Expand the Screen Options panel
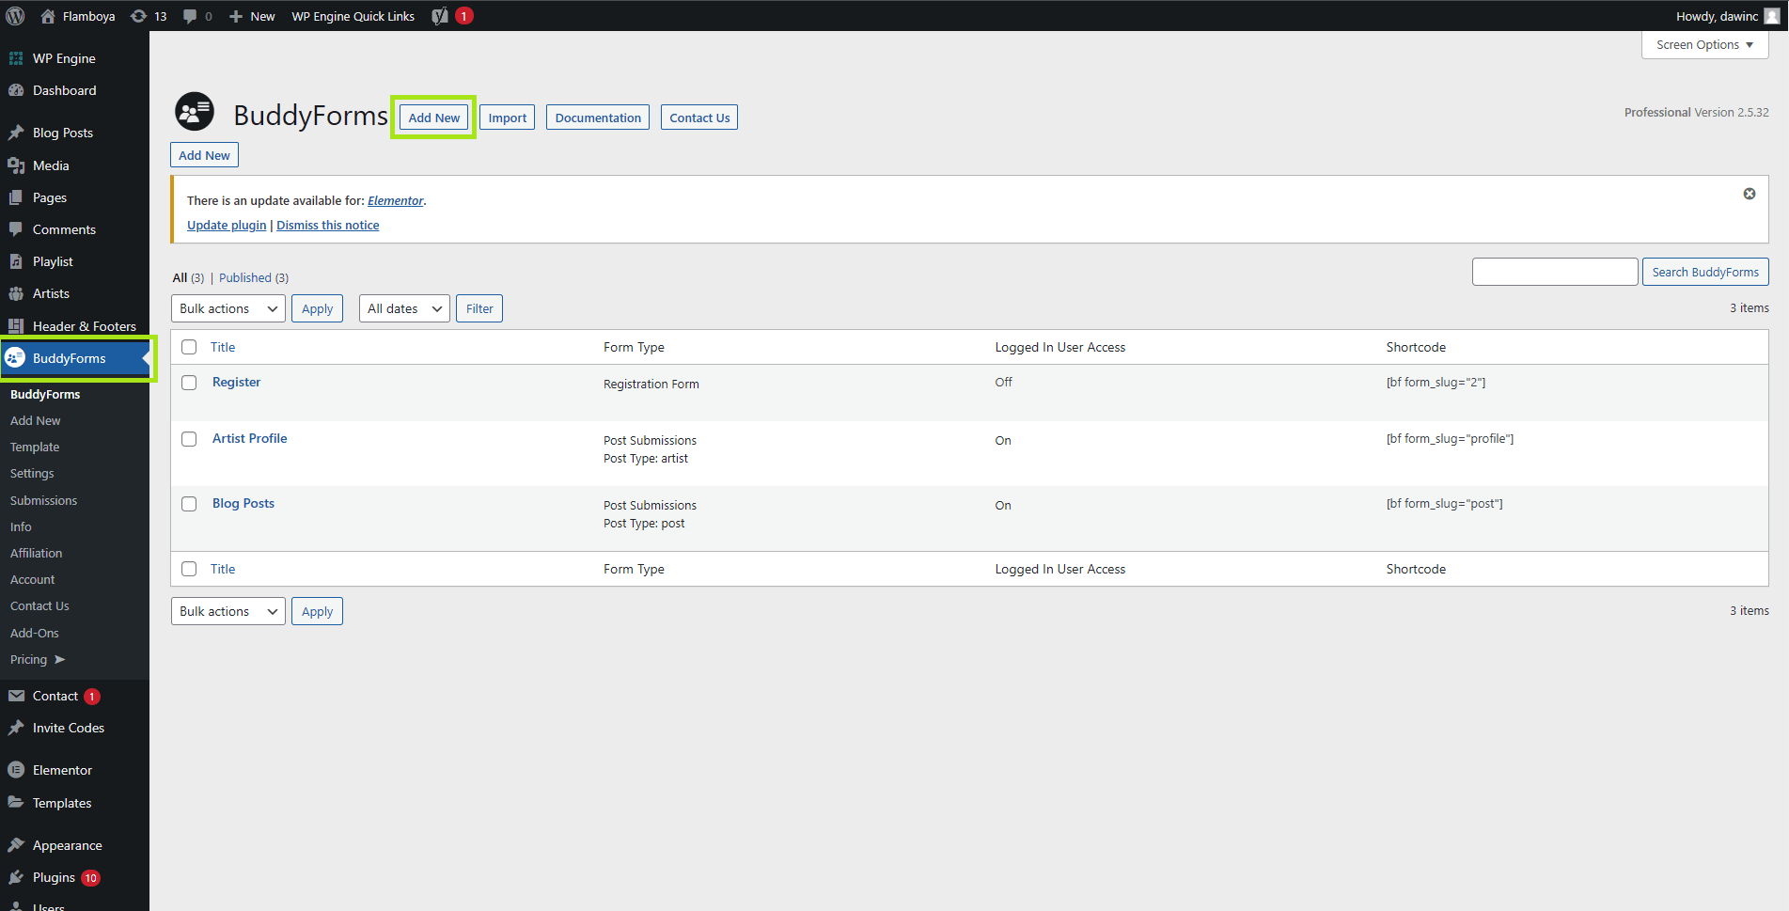This screenshot has height=911, width=1789. point(1704,45)
